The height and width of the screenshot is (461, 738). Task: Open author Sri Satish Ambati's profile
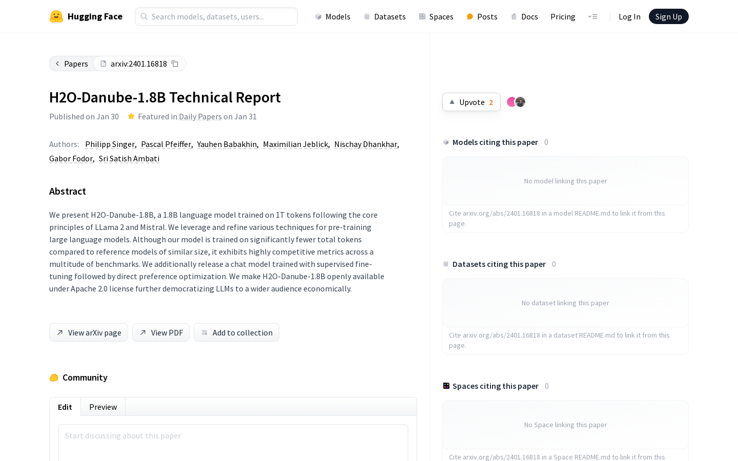point(129,158)
